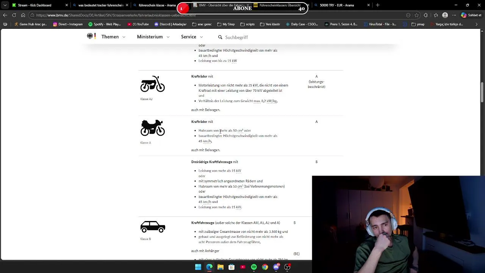The image size is (485, 273).
Task: Click Microsoft Edge taskbar icon
Action: (209, 267)
